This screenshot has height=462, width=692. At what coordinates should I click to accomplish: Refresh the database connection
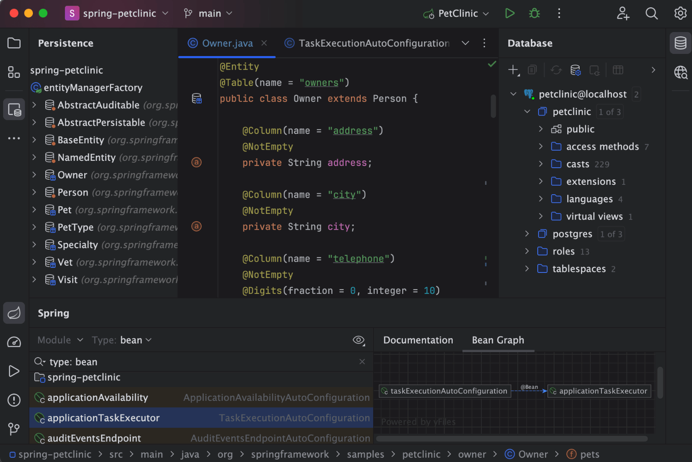coord(556,70)
